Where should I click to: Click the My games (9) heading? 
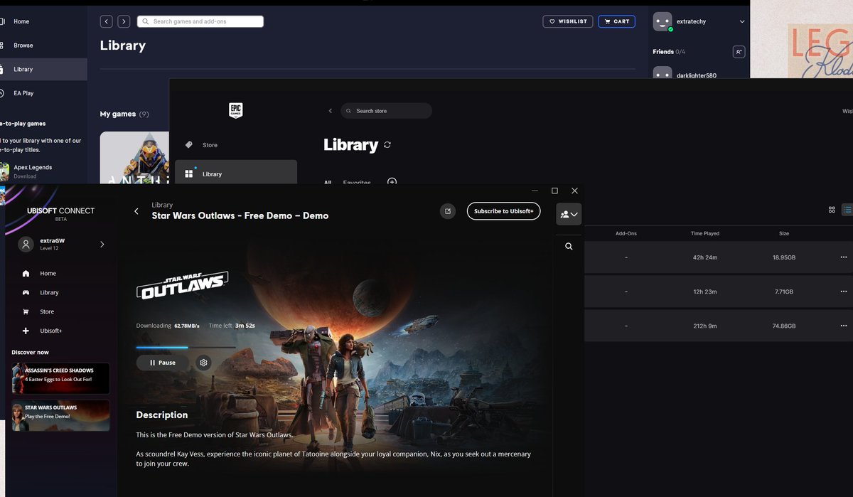124,114
